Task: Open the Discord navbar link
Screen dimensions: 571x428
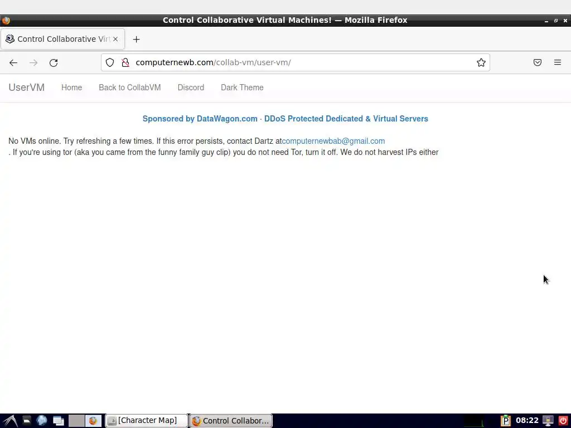Action: (x=191, y=87)
